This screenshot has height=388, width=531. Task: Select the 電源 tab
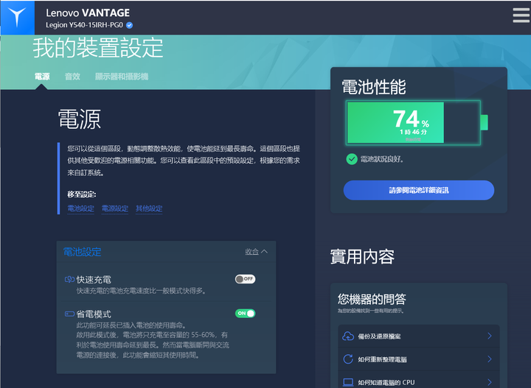[42, 77]
